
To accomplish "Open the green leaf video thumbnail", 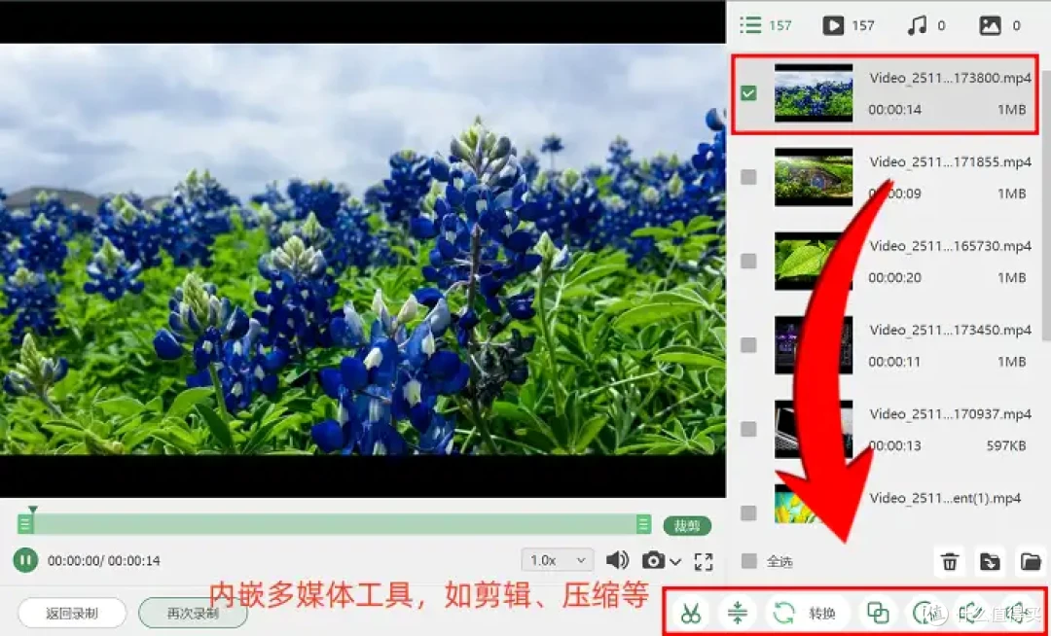I will [814, 261].
